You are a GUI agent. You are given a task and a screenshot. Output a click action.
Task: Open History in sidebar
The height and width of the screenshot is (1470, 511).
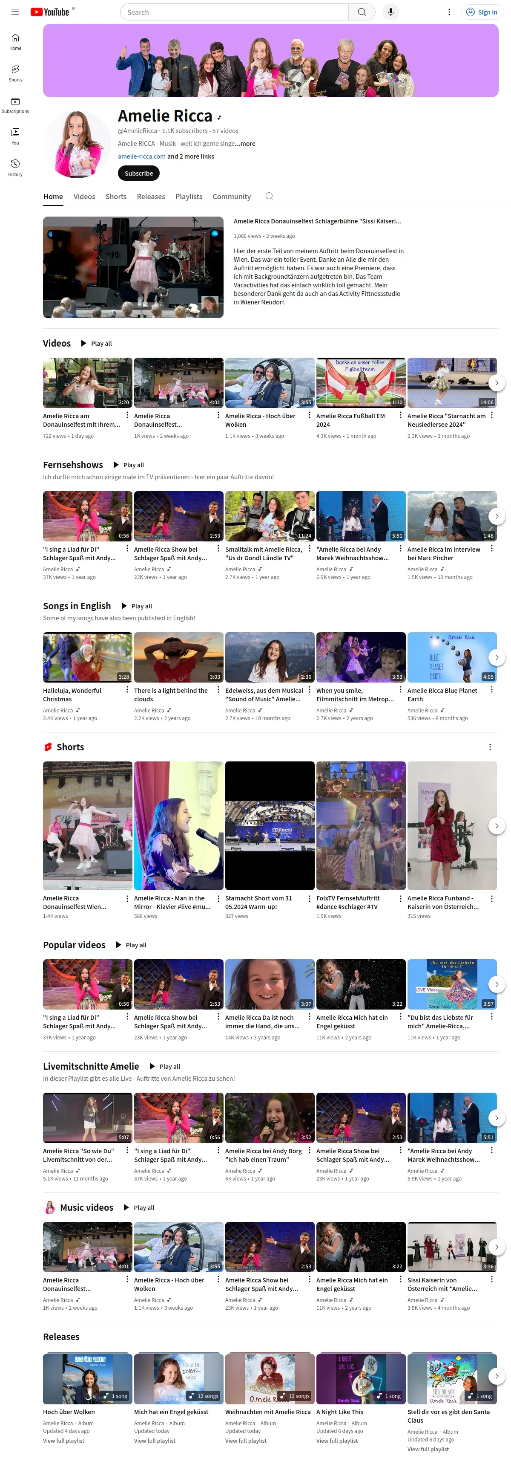click(15, 167)
